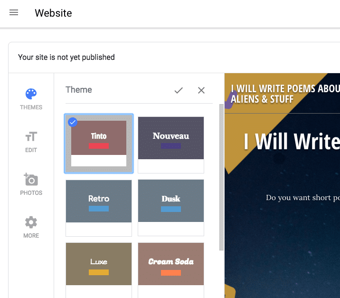The height and width of the screenshot is (298, 340).
Task: Click 'Your site is not yet published' notice
Action: (66, 58)
